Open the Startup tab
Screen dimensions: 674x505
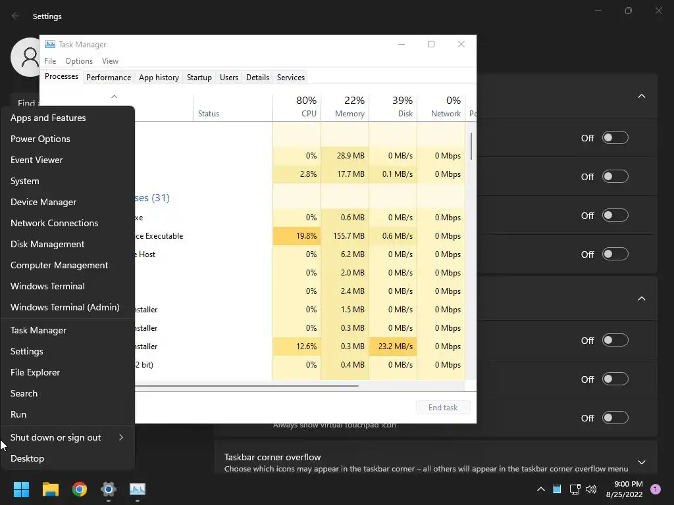(x=199, y=78)
